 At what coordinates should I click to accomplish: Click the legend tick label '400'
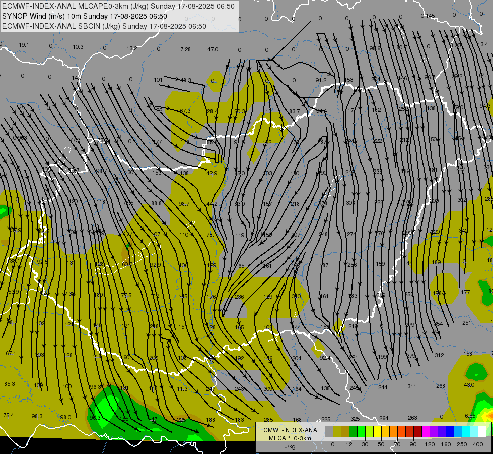click(478, 444)
